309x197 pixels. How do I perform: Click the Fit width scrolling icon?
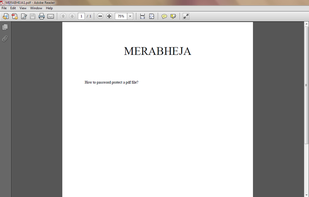pos(143,16)
